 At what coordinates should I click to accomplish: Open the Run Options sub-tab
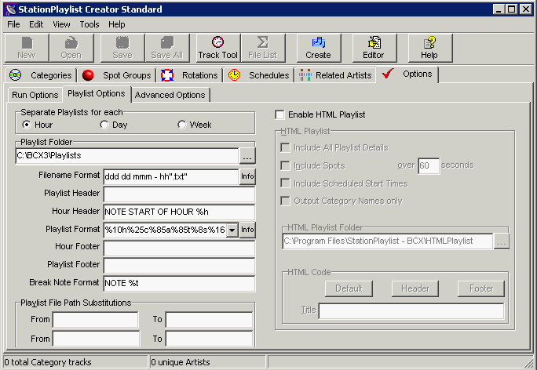pyautogui.click(x=35, y=95)
